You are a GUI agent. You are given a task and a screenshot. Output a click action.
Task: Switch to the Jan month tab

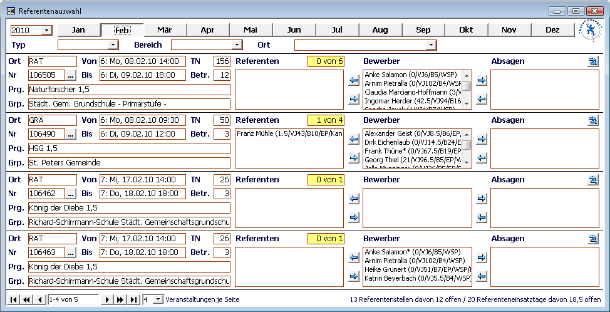pyautogui.click(x=78, y=30)
